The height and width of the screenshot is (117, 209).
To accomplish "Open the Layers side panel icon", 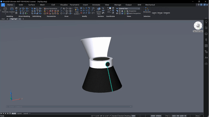I will (206, 34).
